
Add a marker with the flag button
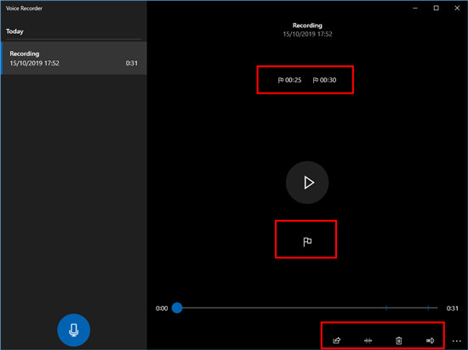pyautogui.click(x=307, y=241)
